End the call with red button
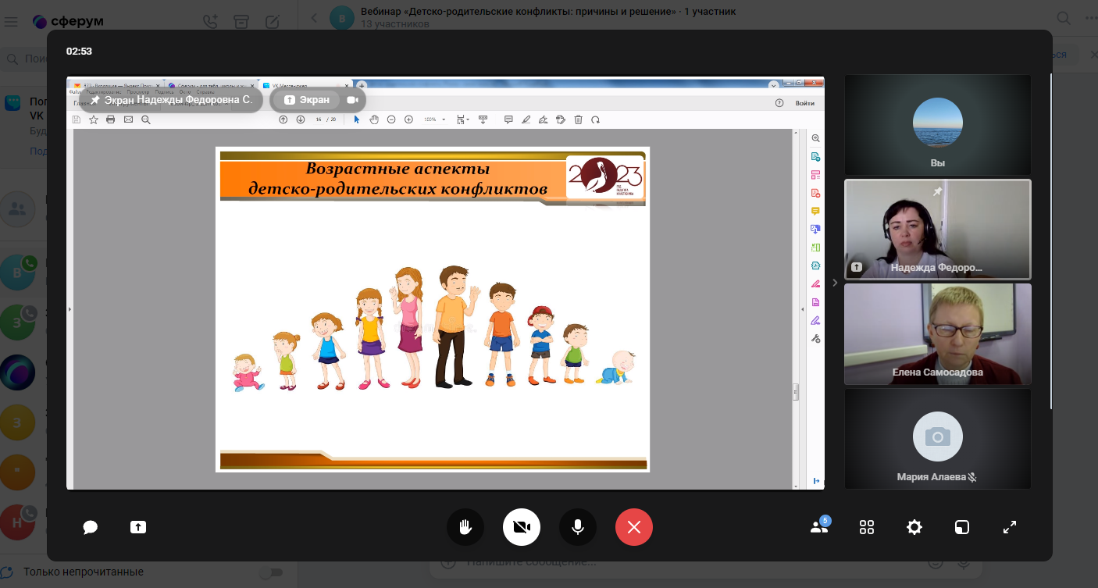The height and width of the screenshot is (588, 1098). point(634,527)
